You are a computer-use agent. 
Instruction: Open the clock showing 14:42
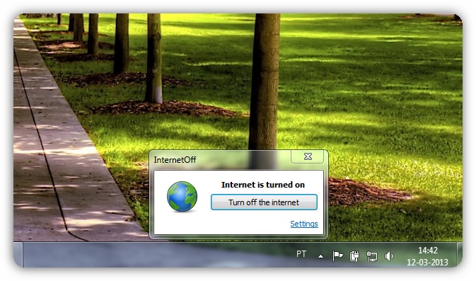[427, 251]
